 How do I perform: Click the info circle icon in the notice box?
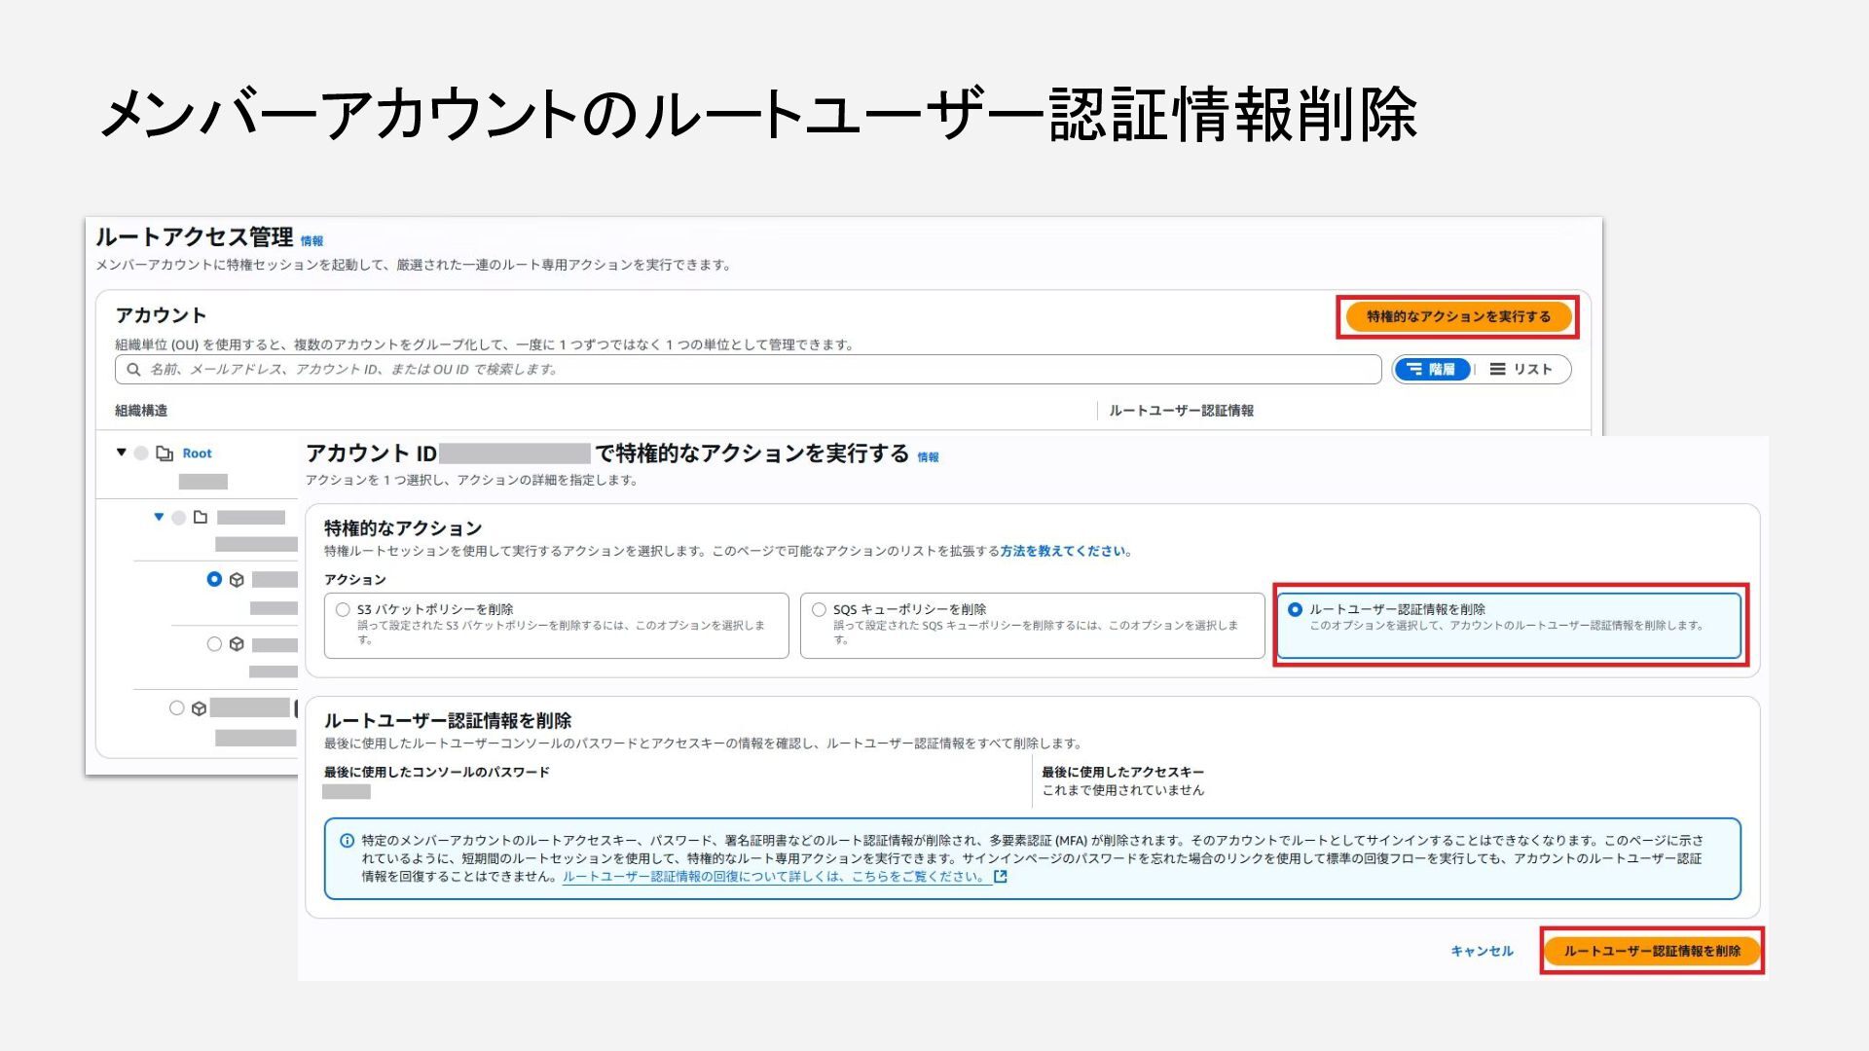click(x=347, y=841)
